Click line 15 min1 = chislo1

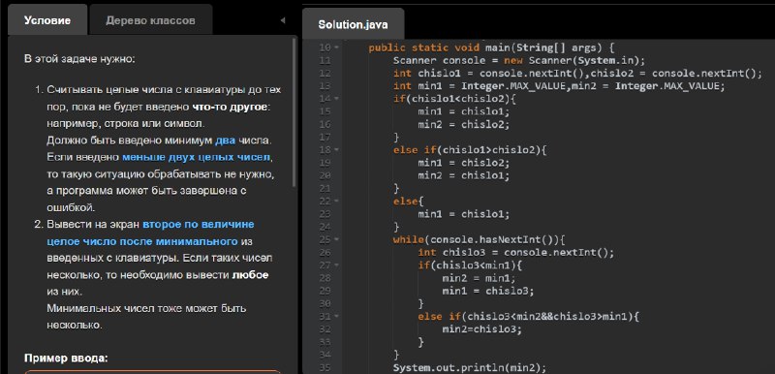pos(464,111)
